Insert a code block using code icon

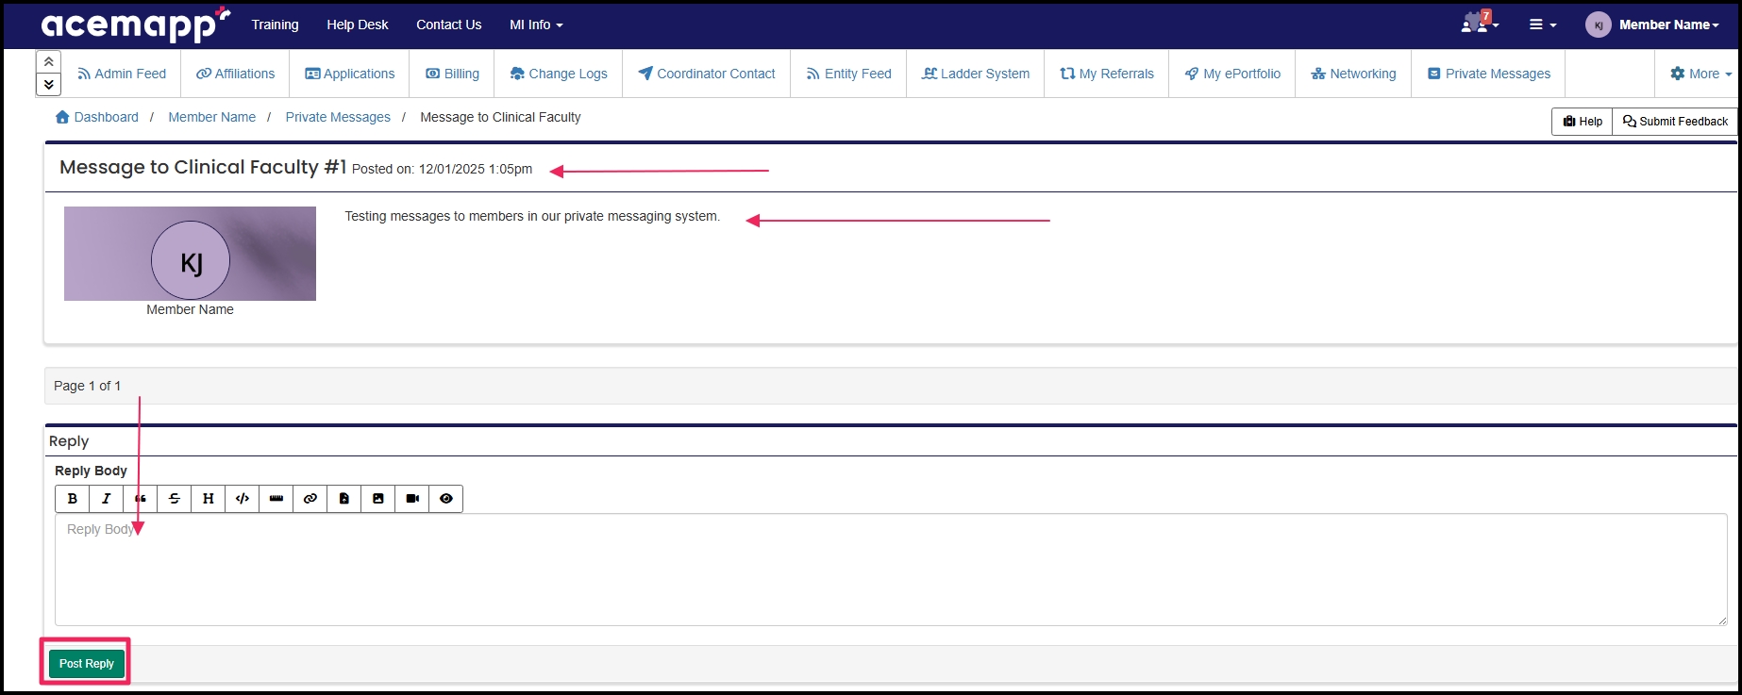(243, 499)
